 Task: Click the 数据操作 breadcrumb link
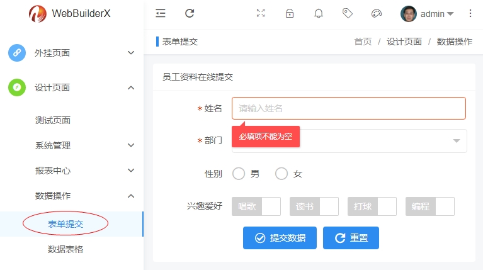click(455, 42)
